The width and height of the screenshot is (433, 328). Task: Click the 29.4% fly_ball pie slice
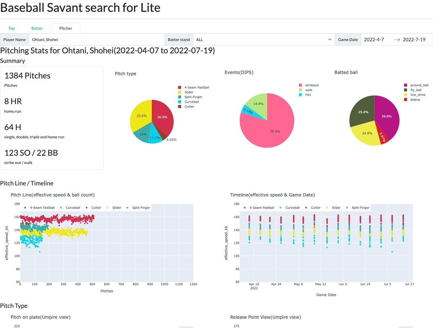click(x=363, y=112)
